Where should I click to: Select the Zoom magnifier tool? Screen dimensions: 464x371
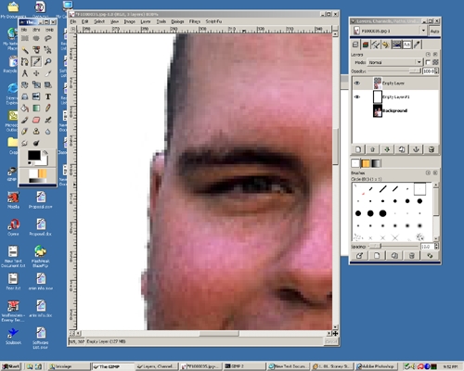(48, 61)
